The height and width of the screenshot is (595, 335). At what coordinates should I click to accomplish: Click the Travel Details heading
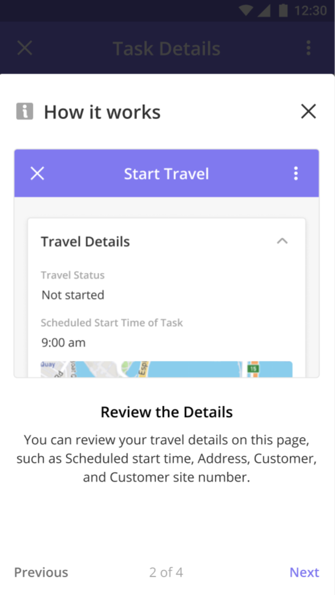[86, 241]
